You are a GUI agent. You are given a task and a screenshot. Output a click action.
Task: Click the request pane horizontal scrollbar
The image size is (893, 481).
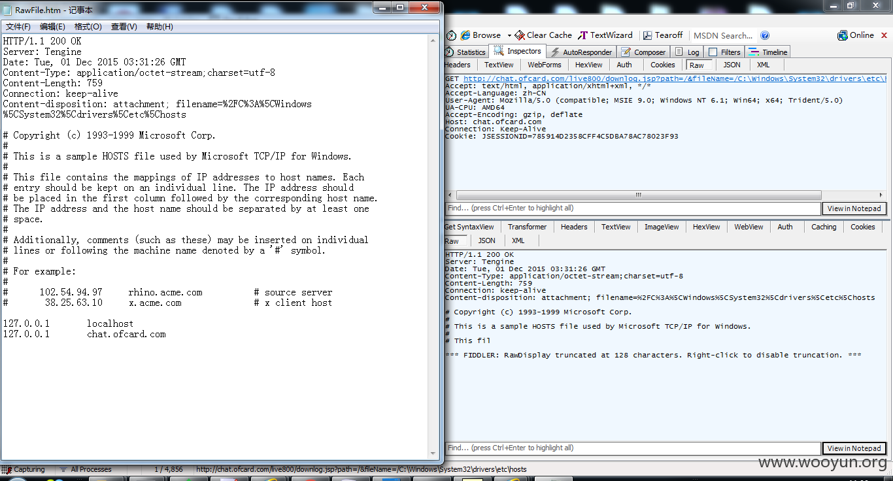pos(638,195)
